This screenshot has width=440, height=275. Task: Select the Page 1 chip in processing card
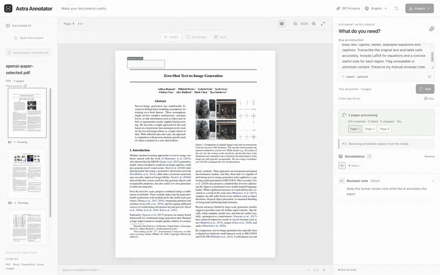pos(355,129)
